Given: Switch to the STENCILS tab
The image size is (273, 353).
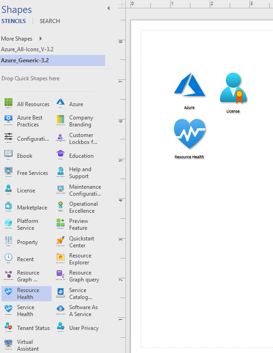Looking at the screenshot, I should click(13, 21).
